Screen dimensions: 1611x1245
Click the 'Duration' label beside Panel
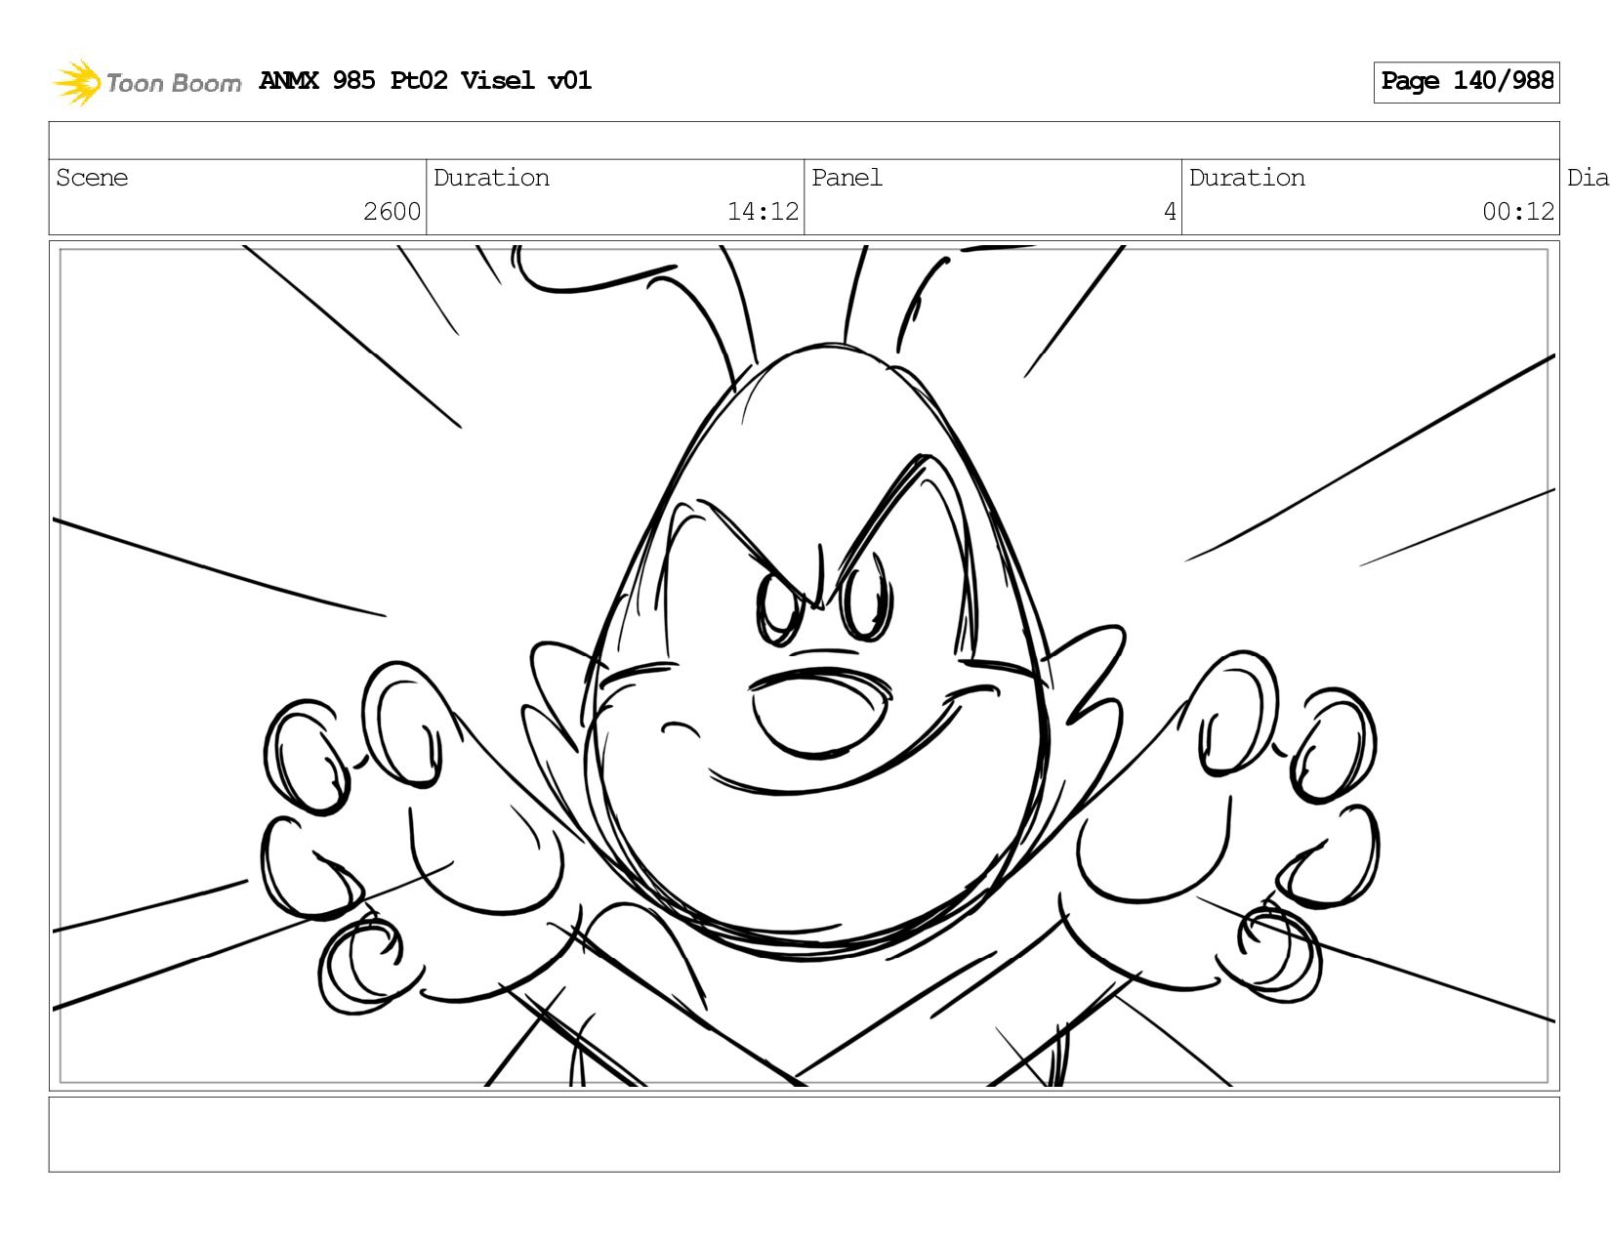[x=1247, y=178]
